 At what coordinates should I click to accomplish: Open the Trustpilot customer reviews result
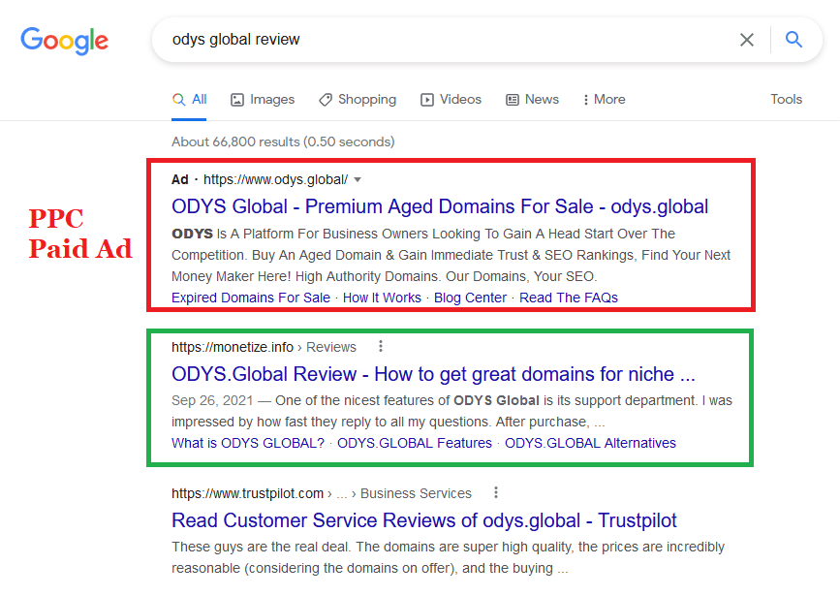coord(423,520)
